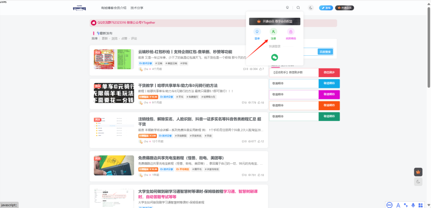Open the user account icon in header
Screen dimensions: 431x208
click(287, 8)
